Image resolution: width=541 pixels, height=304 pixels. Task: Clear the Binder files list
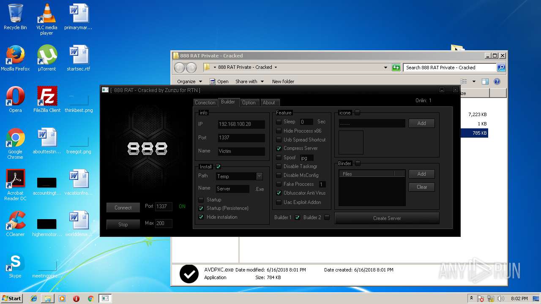point(421,187)
